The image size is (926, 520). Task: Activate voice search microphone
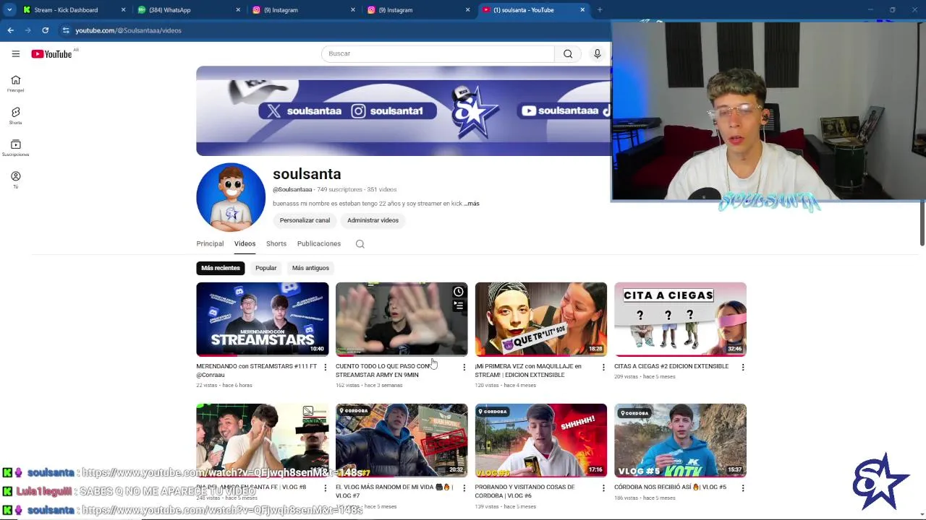(x=597, y=53)
